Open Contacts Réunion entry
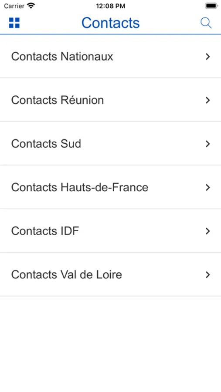Image resolution: width=221 pixels, height=392 pixels. 110,100
